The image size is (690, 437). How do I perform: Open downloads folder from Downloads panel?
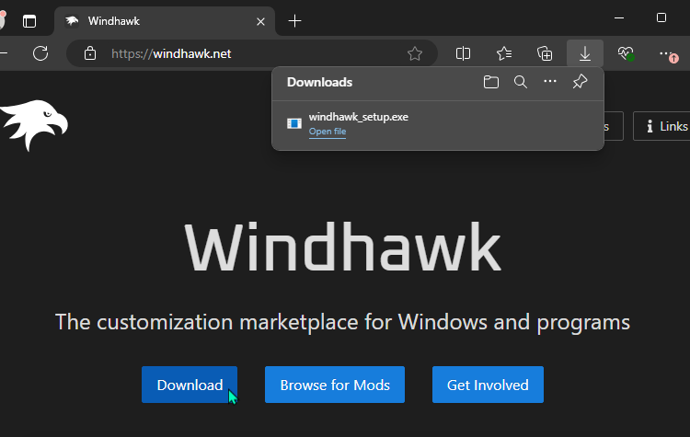point(491,82)
